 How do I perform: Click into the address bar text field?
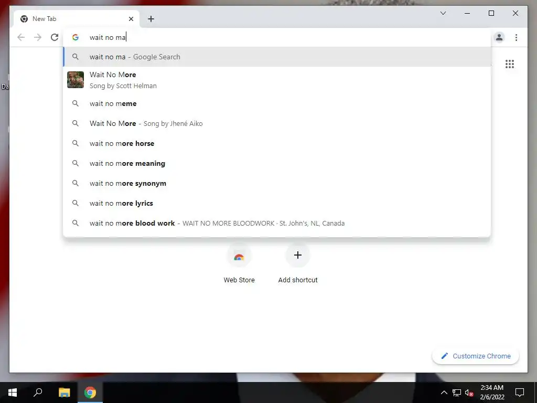click(x=277, y=37)
